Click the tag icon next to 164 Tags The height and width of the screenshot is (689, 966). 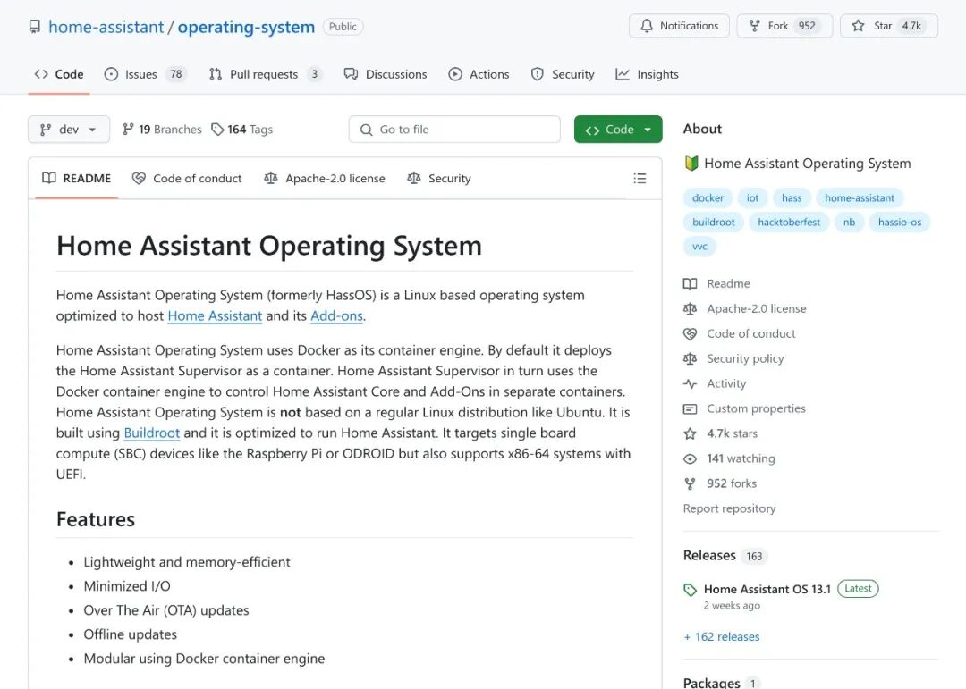point(216,130)
